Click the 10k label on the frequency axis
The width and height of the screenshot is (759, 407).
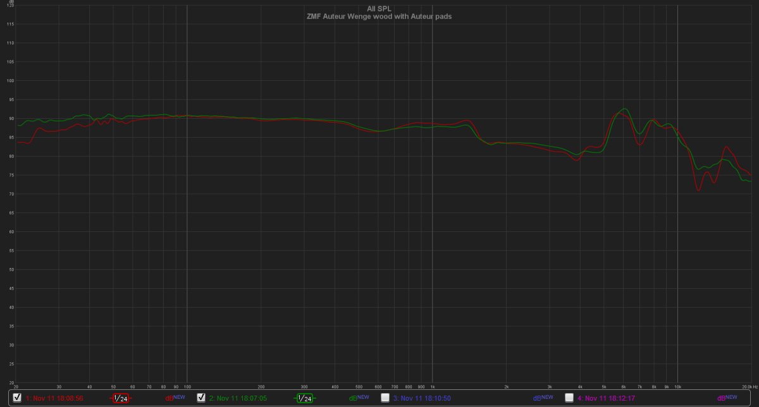(x=677, y=386)
